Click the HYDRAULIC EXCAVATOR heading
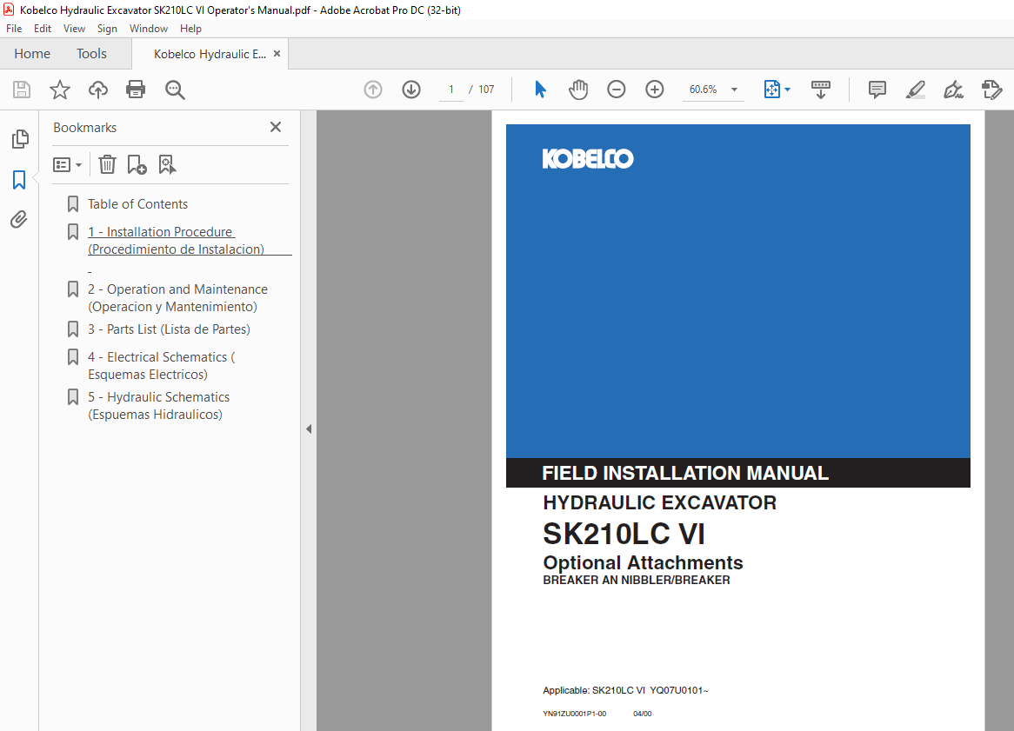Image resolution: width=1014 pixels, height=731 pixels. click(x=659, y=503)
